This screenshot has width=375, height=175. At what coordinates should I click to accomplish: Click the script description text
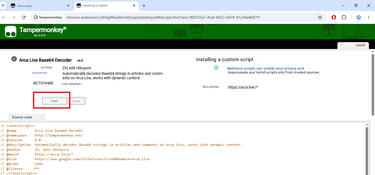112,76
